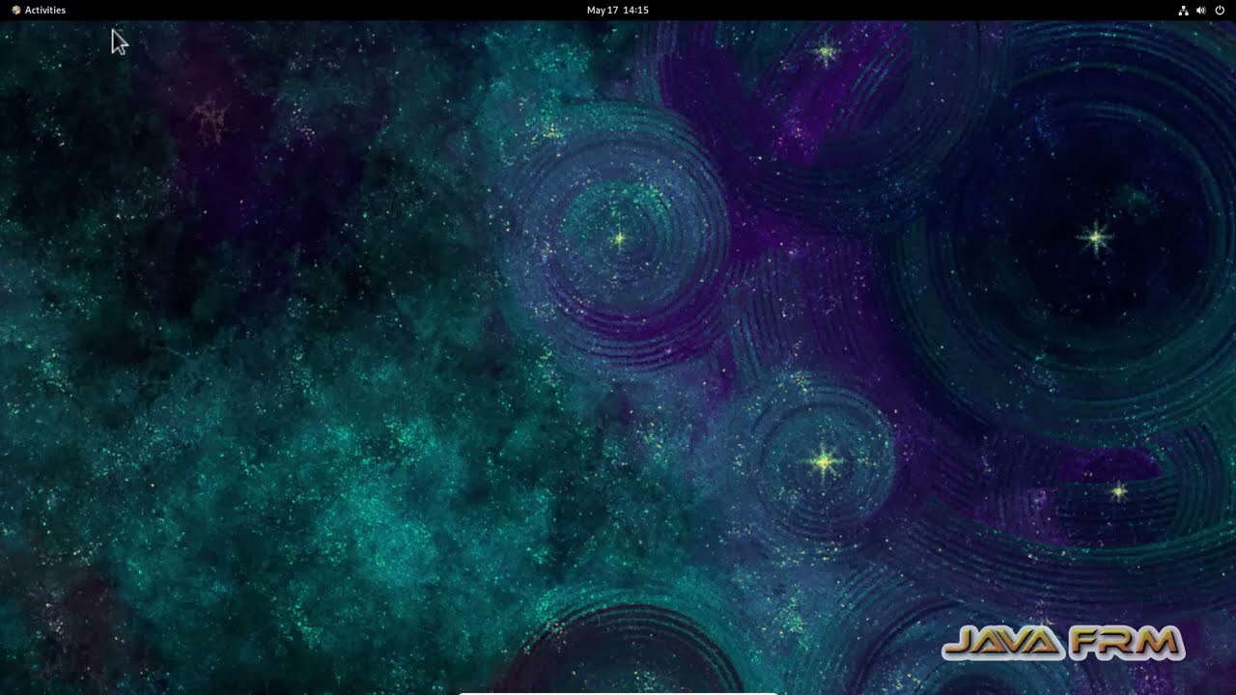Screen dimensions: 1236x695
Task: Open the date and time calendar menu
Action: (x=618, y=10)
